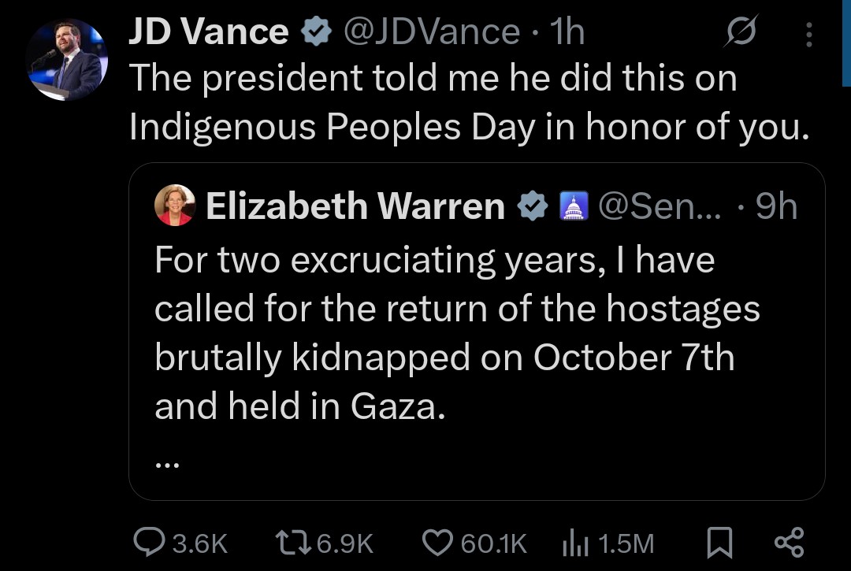Click JD Vance's blue verified badge
This screenshot has height=571, width=851.
(317, 33)
